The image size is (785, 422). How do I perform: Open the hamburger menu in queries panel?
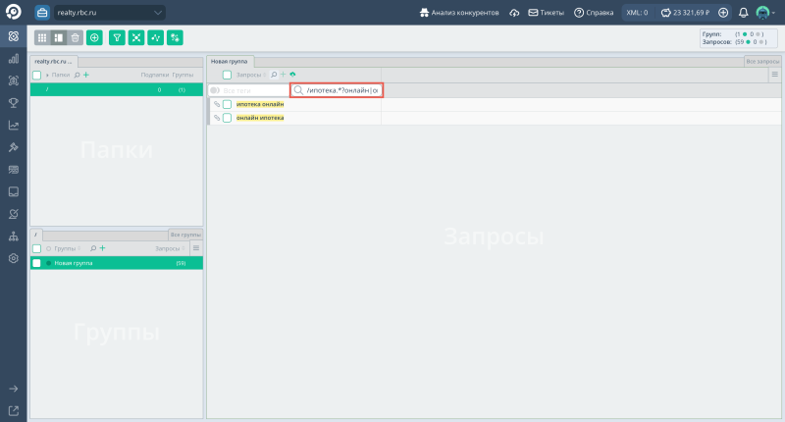click(774, 75)
